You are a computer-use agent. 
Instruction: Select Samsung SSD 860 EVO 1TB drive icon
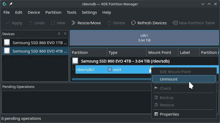(7, 42)
